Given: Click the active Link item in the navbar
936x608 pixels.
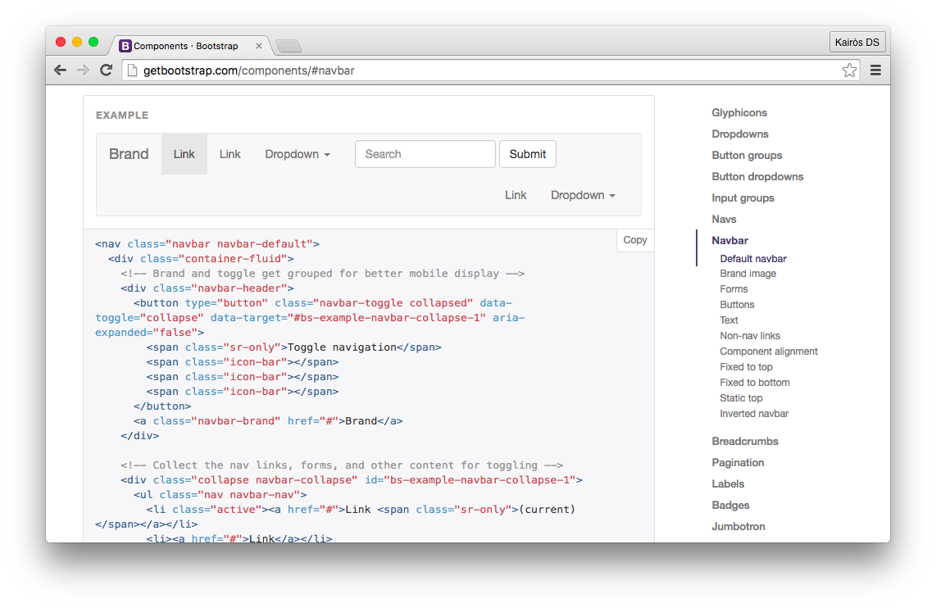Looking at the screenshot, I should click(184, 154).
